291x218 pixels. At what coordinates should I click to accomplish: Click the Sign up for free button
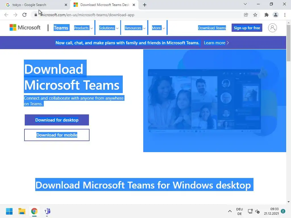[x=247, y=28]
